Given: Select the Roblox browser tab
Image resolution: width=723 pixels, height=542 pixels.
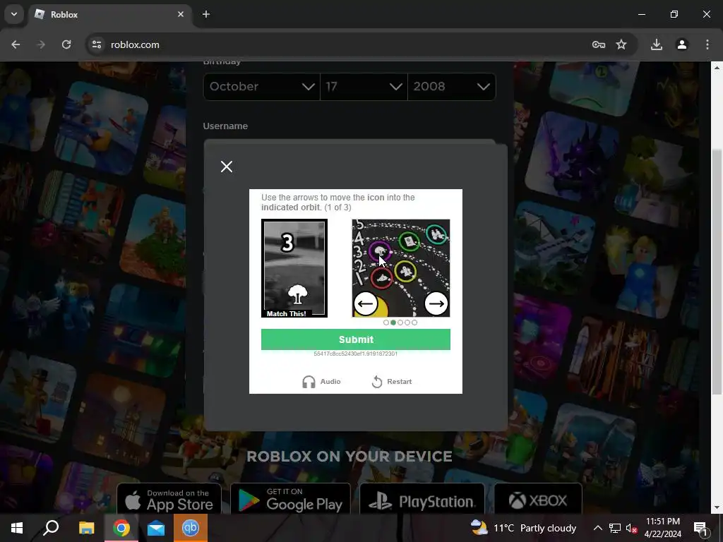Looking at the screenshot, I should pos(111,14).
